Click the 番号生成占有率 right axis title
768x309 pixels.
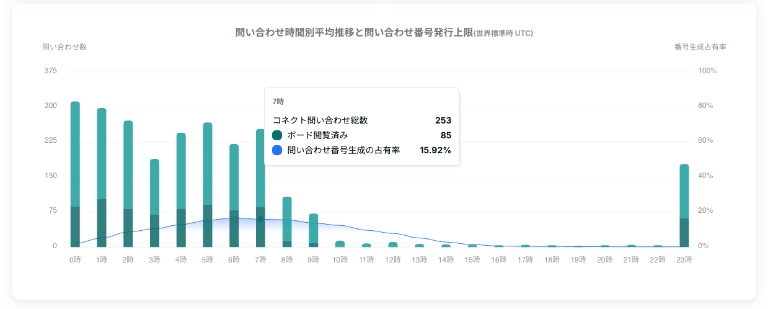click(700, 47)
